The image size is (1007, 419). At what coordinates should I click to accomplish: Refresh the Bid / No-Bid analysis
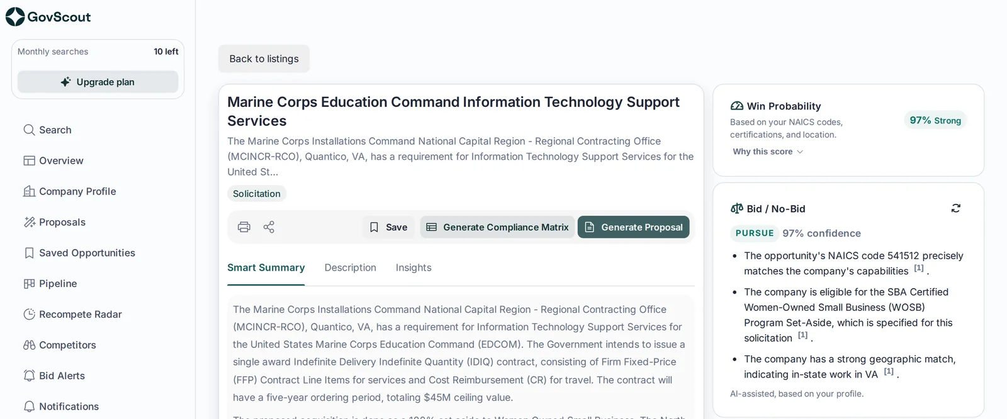tap(955, 208)
